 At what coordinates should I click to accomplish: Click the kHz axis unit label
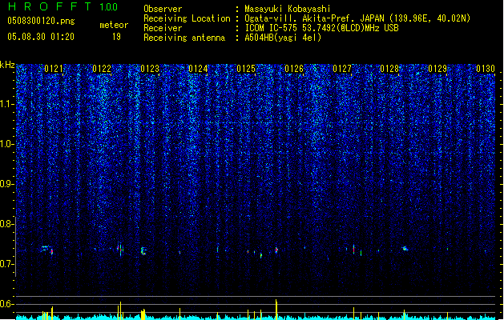pyautogui.click(x=7, y=65)
